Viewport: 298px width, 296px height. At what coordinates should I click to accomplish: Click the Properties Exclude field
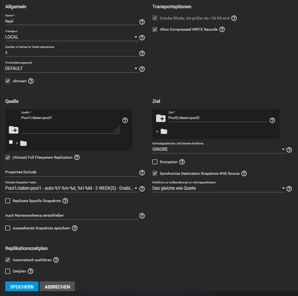tap(72, 172)
